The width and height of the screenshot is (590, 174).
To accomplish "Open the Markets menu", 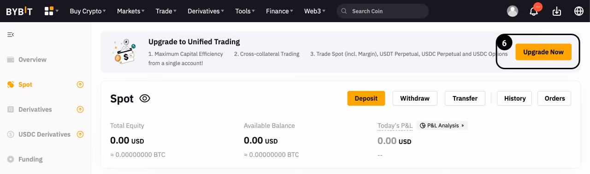I will pos(130,11).
